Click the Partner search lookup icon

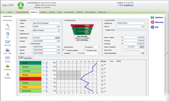click(143, 27)
